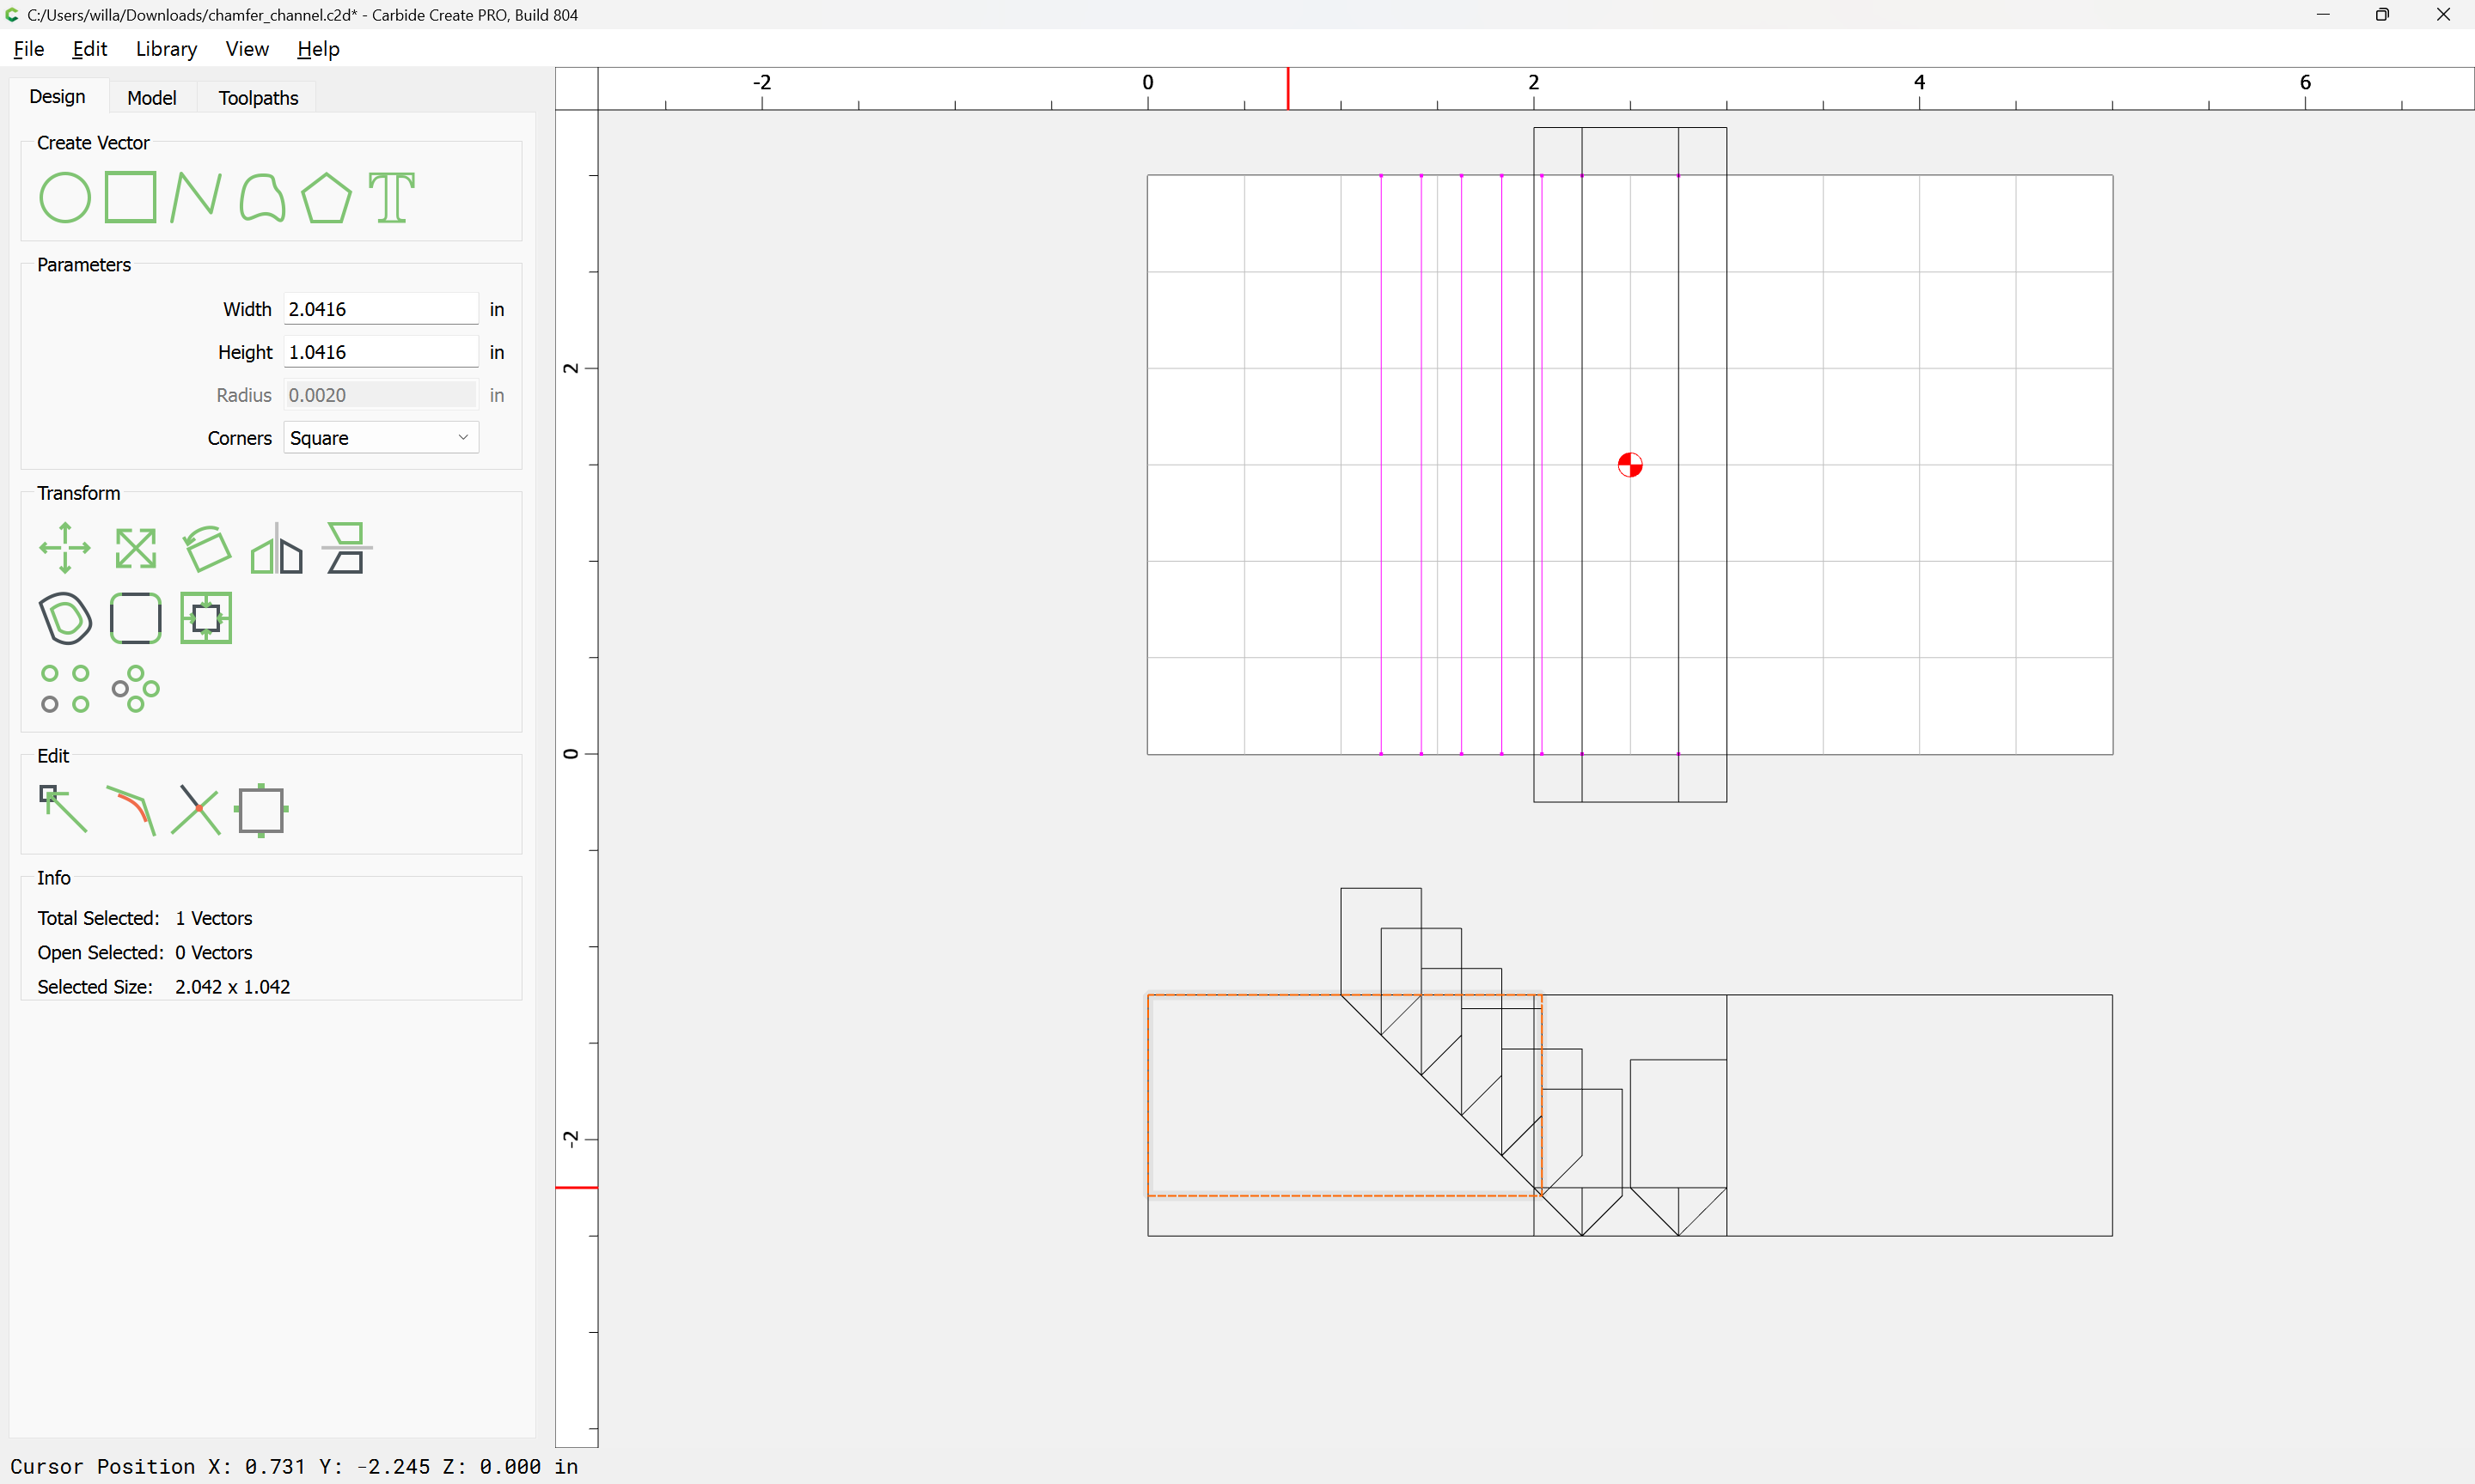This screenshot has width=2475, height=1484.
Task: Open the Corners dropdown
Action: tap(380, 438)
